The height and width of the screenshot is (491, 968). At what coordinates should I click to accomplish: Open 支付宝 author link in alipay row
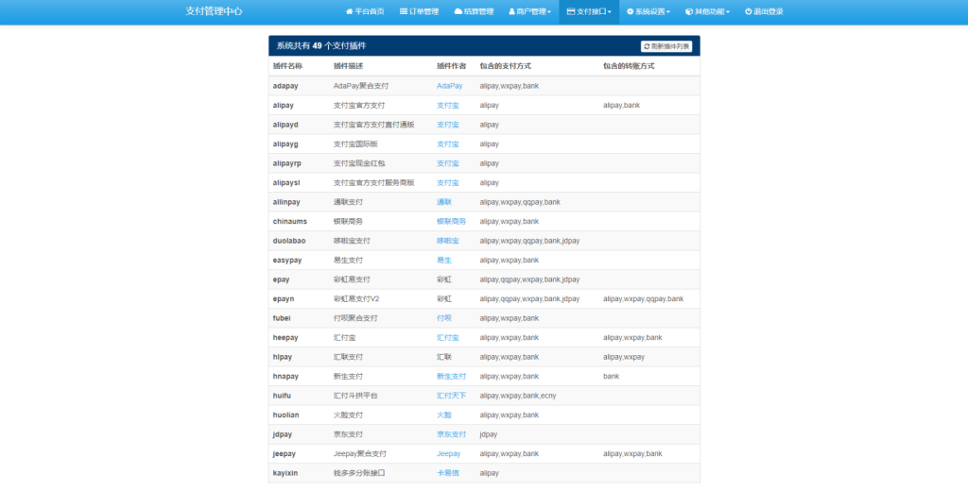point(447,106)
